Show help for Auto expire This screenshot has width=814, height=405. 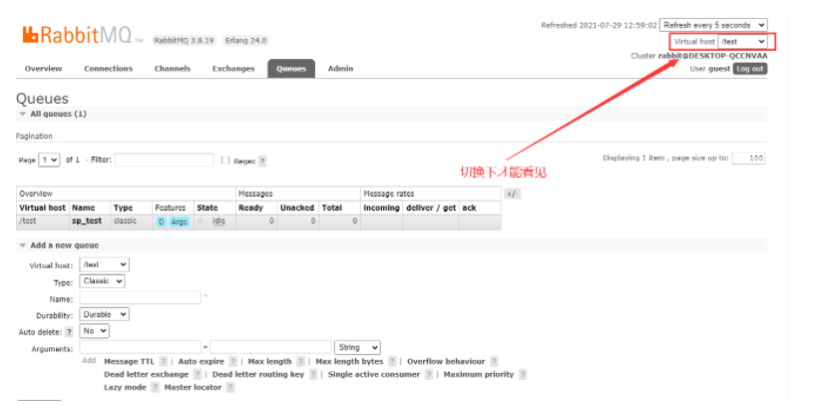233,362
